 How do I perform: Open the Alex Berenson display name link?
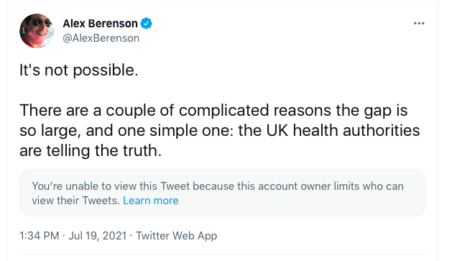pyautogui.click(x=100, y=23)
